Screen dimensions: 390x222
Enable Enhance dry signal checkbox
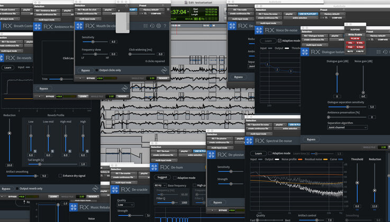pyautogui.click(x=60, y=176)
